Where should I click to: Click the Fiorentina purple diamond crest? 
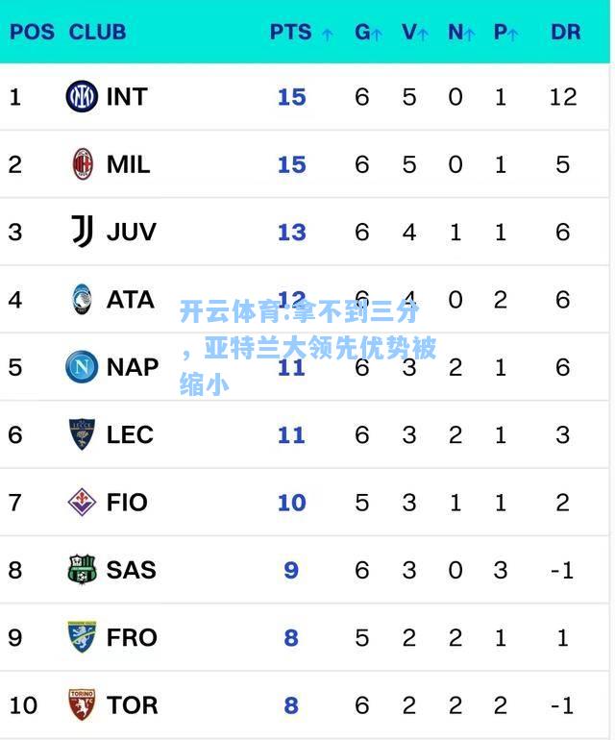coord(82,502)
